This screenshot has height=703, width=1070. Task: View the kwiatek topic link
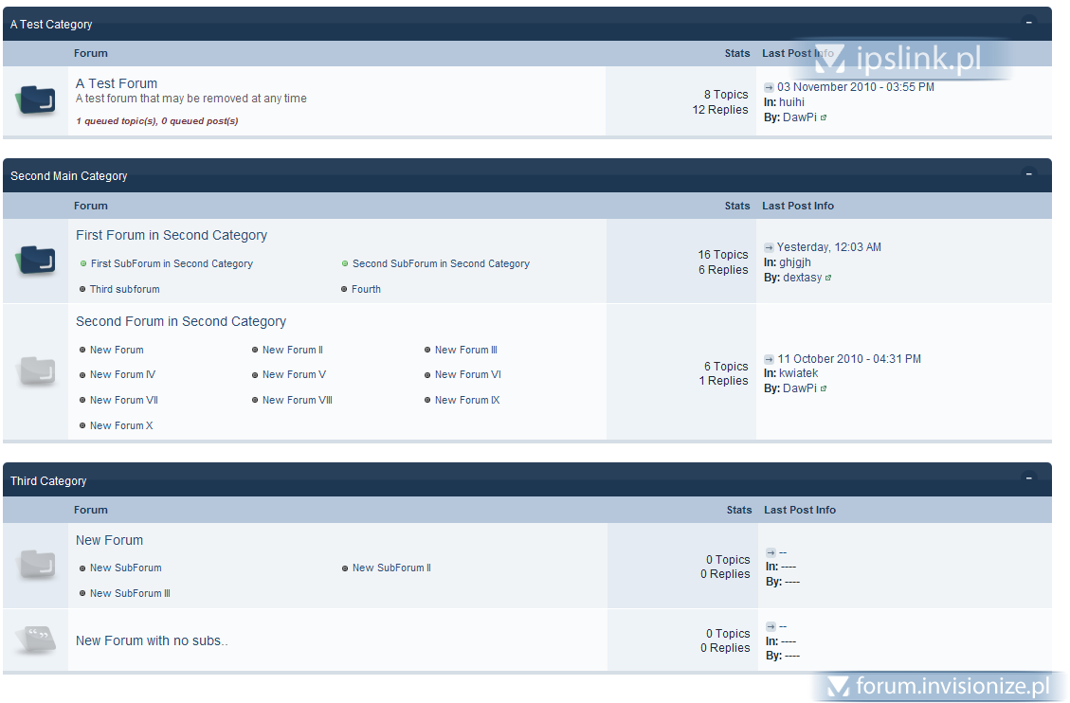click(798, 373)
